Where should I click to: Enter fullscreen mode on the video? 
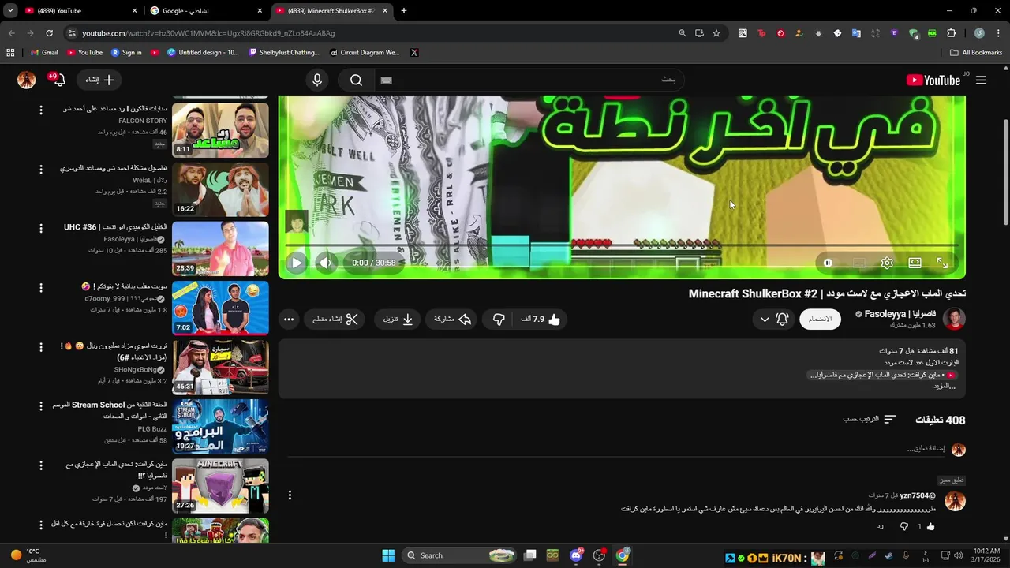pos(942,263)
